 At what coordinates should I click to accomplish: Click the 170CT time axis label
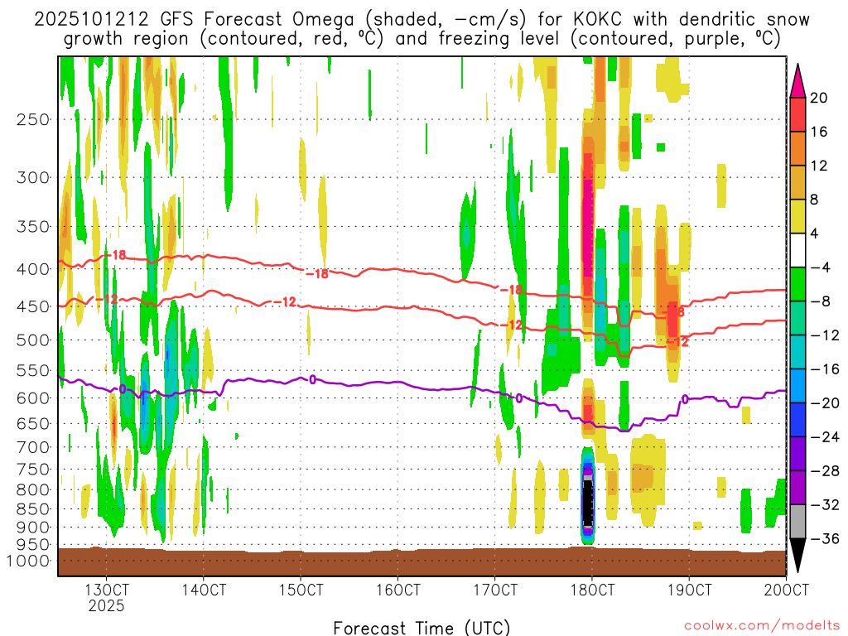[x=495, y=590]
